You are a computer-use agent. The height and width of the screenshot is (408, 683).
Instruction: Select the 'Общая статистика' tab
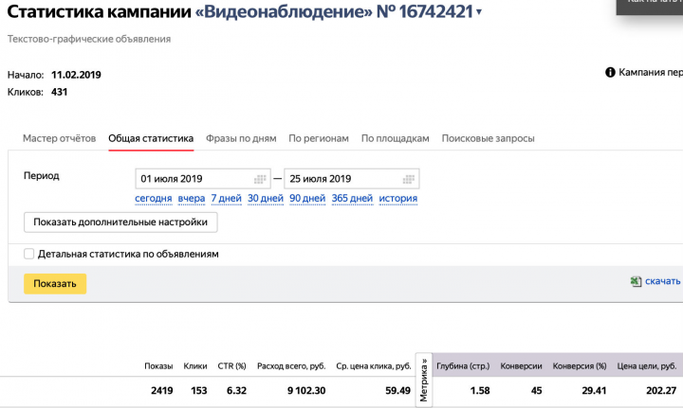point(151,138)
